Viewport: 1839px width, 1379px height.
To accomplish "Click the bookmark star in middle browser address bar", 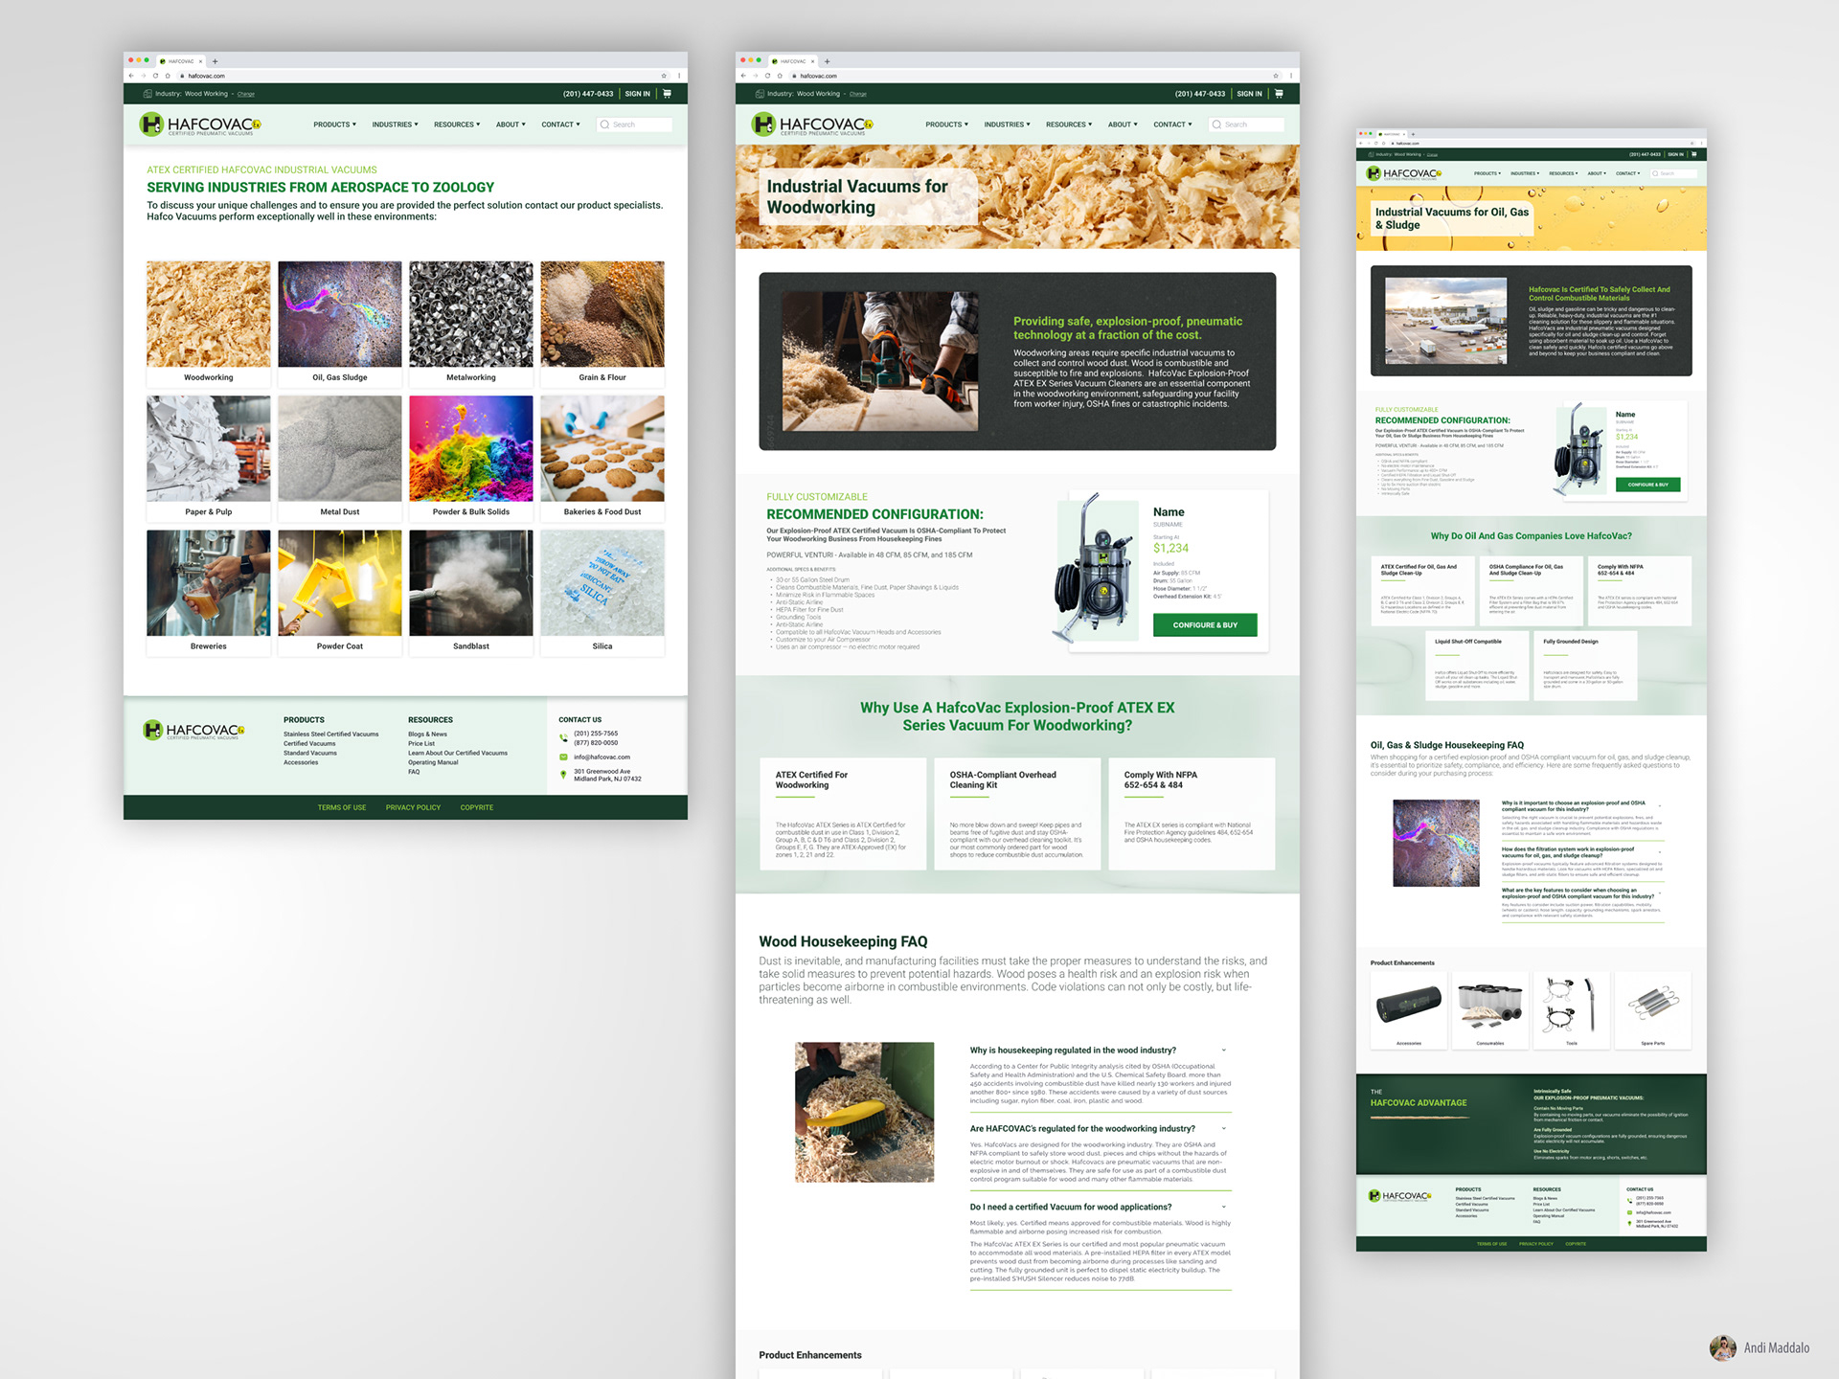I will click(1276, 76).
